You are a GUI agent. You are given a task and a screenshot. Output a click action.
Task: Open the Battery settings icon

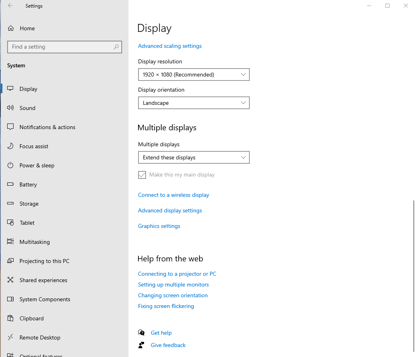coord(11,184)
